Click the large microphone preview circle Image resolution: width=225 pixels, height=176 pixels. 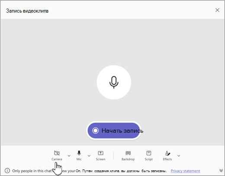114,82
